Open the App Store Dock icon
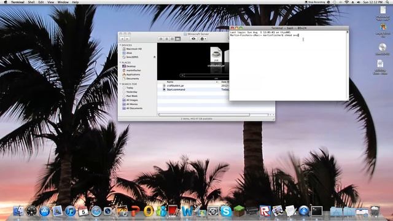393x221 pixels. pos(44,211)
